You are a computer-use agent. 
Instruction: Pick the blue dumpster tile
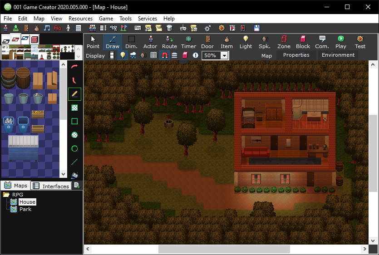[x=23, y=148]
